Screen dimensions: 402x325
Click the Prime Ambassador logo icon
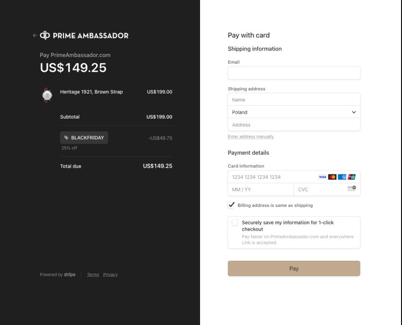[x=45, y=35]
